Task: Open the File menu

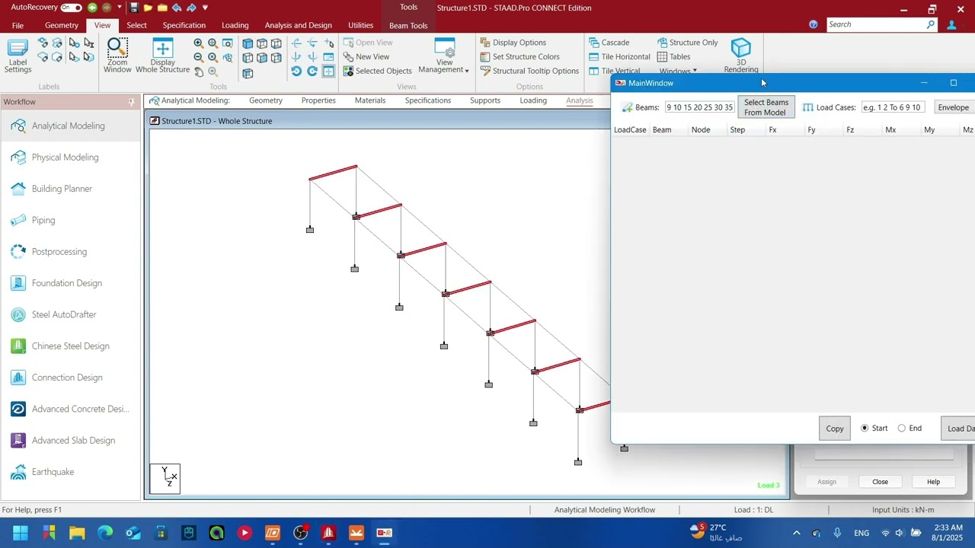Action: 18,25
